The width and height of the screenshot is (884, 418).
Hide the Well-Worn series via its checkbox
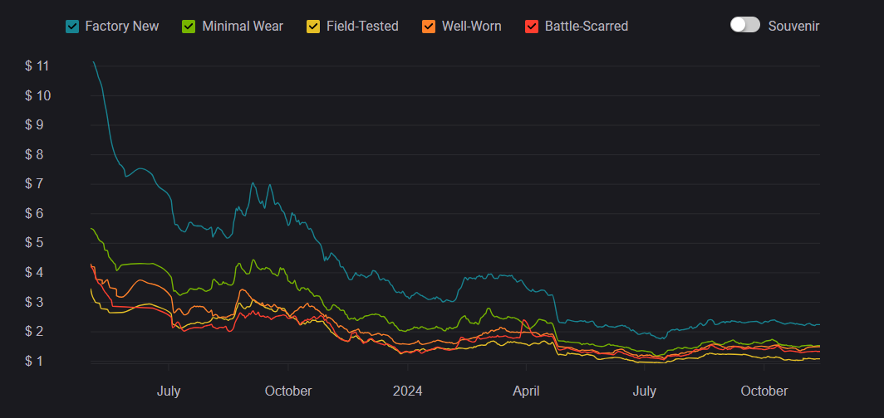(x=429, y=27)
